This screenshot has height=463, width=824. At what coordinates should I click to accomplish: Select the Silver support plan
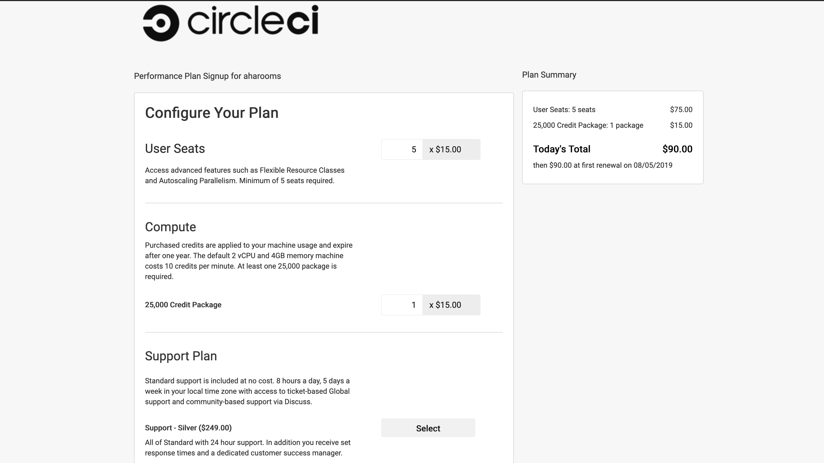pyautogui.click(x=428, y=428)
